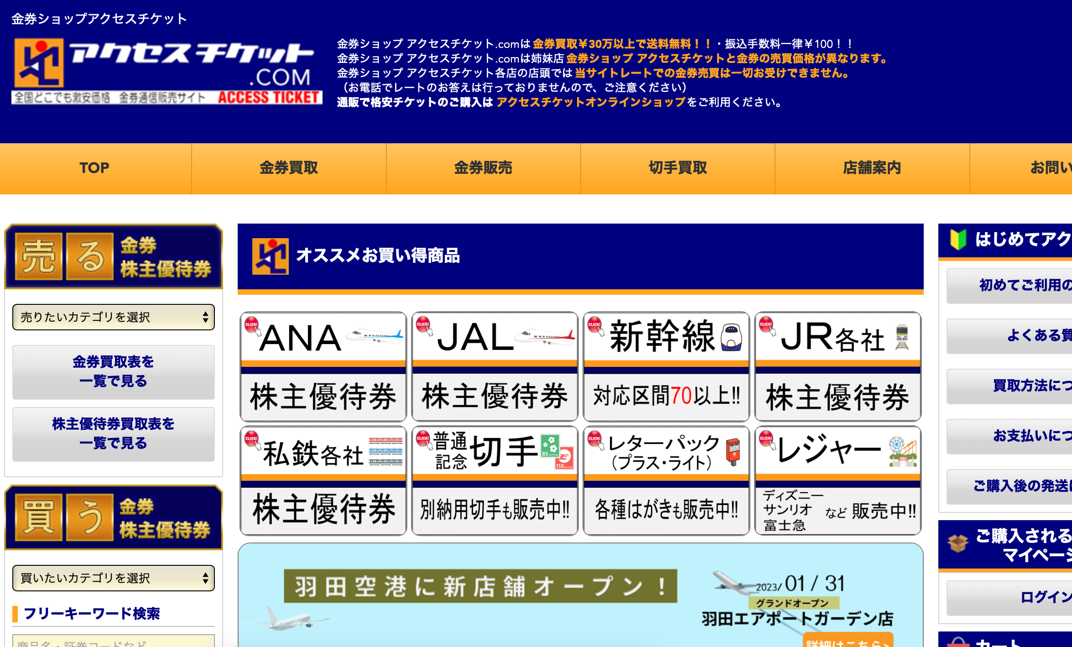Click 株主優待券買取表を一覧で見る button
The width and height of the screenshot is (1072, 647).
click(113, 433)
